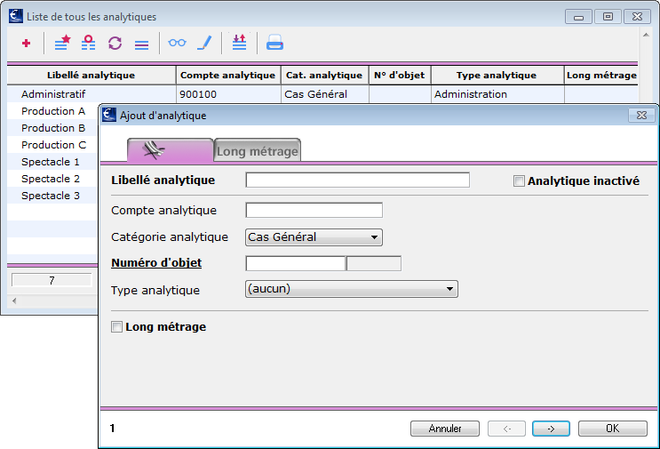The image size is (660, 449).
Task: Click the person over list icon
Action: click(89, 43)
